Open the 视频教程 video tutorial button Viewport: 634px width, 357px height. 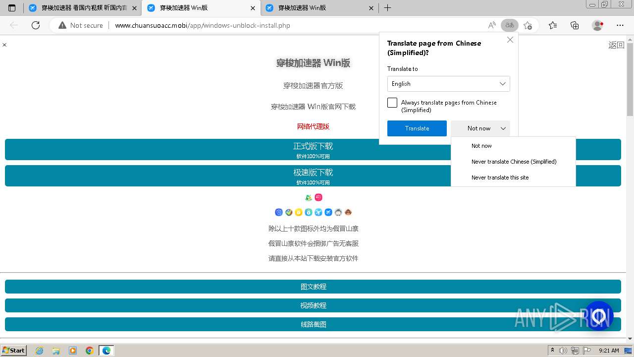pyautogui.click(x=313, y=305)
